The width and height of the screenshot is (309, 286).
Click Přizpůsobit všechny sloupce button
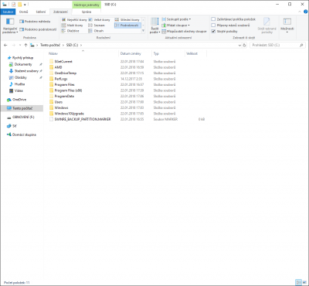coord(185,32)
